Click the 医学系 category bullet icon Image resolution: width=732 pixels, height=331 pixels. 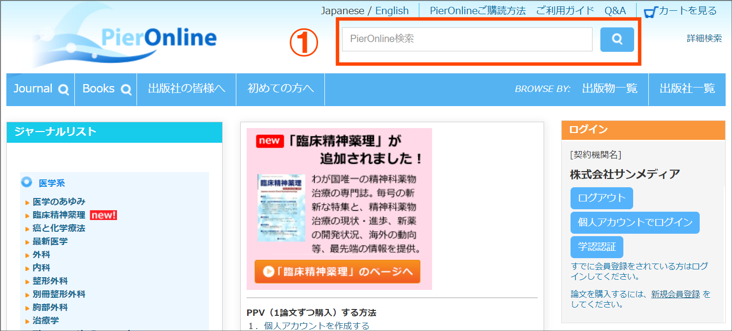tap(26, 182)
